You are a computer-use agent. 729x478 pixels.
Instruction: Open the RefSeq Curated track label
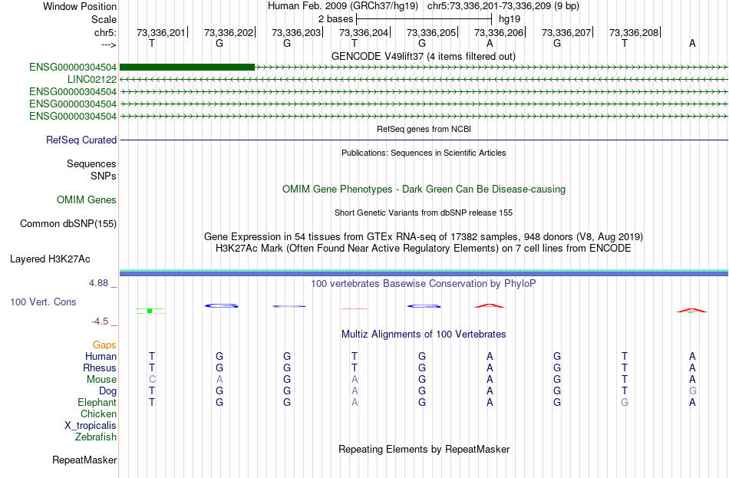(x=81, y=140)
